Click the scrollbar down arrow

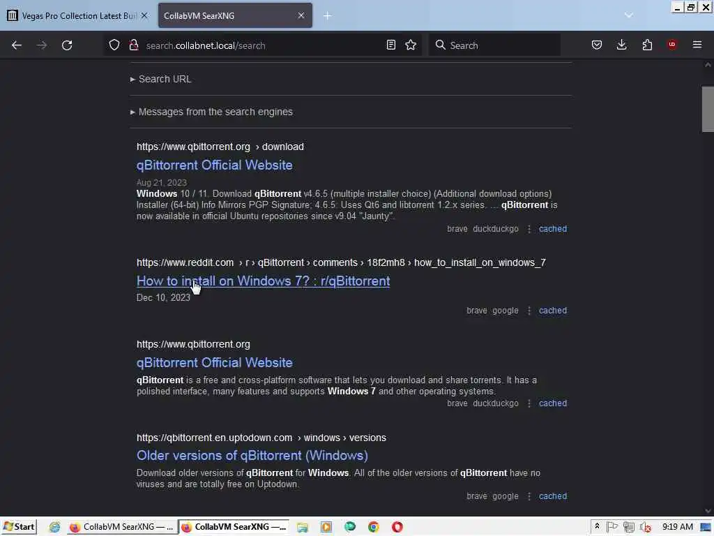(x=708, y=511)
